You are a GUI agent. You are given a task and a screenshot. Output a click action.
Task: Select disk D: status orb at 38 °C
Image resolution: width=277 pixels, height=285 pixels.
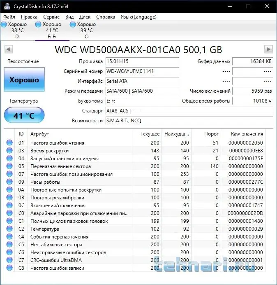point(4,25)
